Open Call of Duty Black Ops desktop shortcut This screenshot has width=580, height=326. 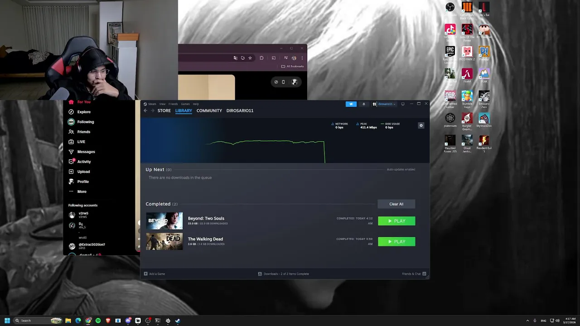point(467,10)
